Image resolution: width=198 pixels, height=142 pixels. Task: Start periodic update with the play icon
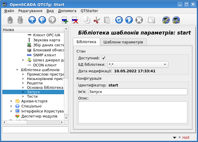click(129, 20)
